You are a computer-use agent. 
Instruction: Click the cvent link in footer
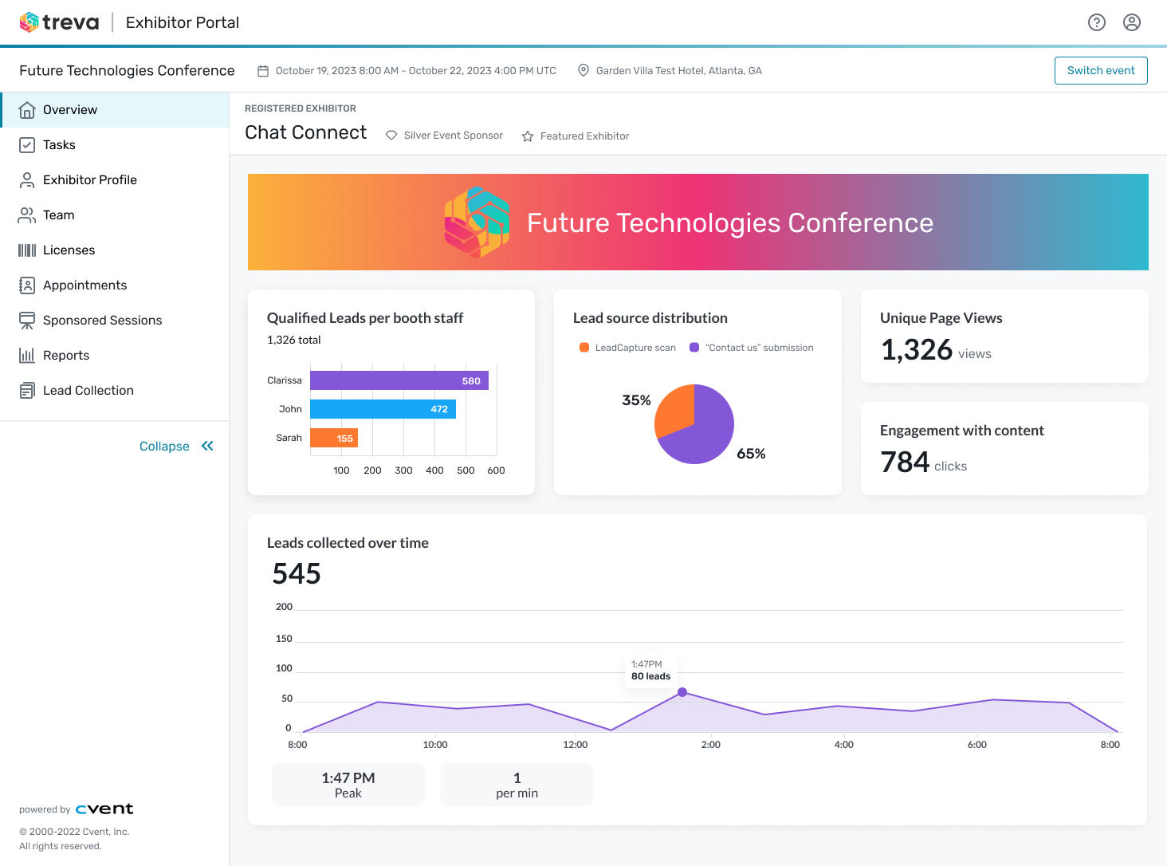[x=104, y=809]
